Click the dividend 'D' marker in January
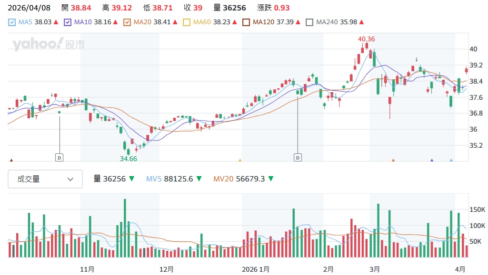 (x=298, y=157)
